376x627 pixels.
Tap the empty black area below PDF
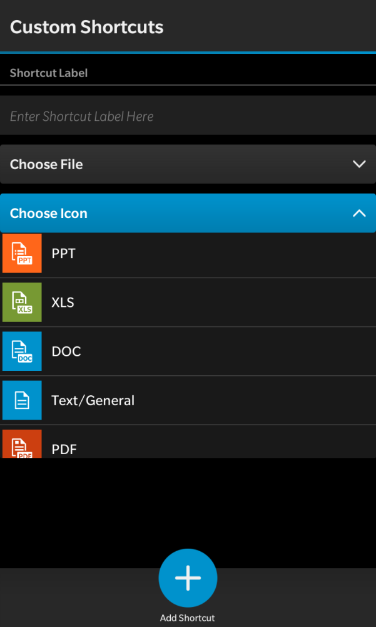point(188,507)
